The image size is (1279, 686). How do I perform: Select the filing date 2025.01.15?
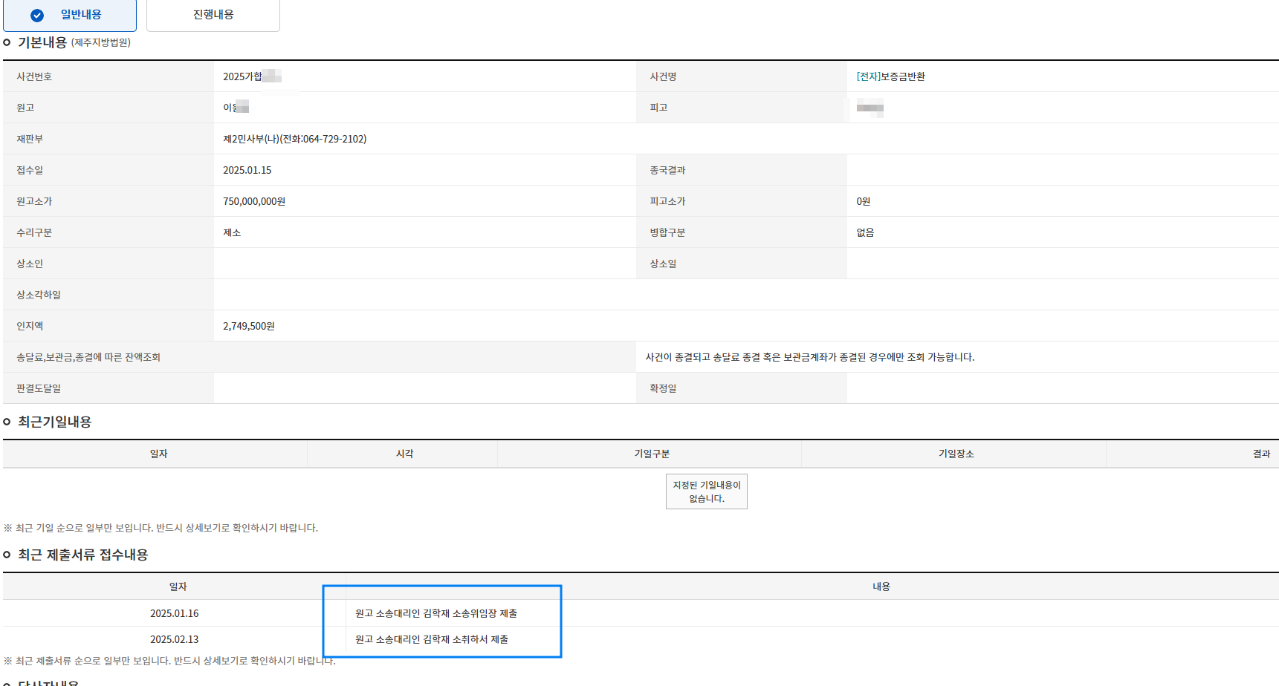point(247,170)
